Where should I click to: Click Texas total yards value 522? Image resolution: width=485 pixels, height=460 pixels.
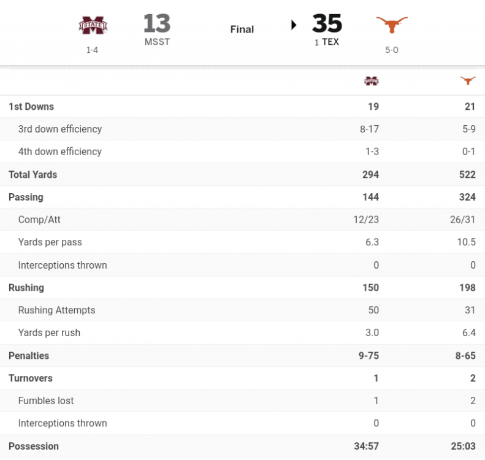[467, 175]
